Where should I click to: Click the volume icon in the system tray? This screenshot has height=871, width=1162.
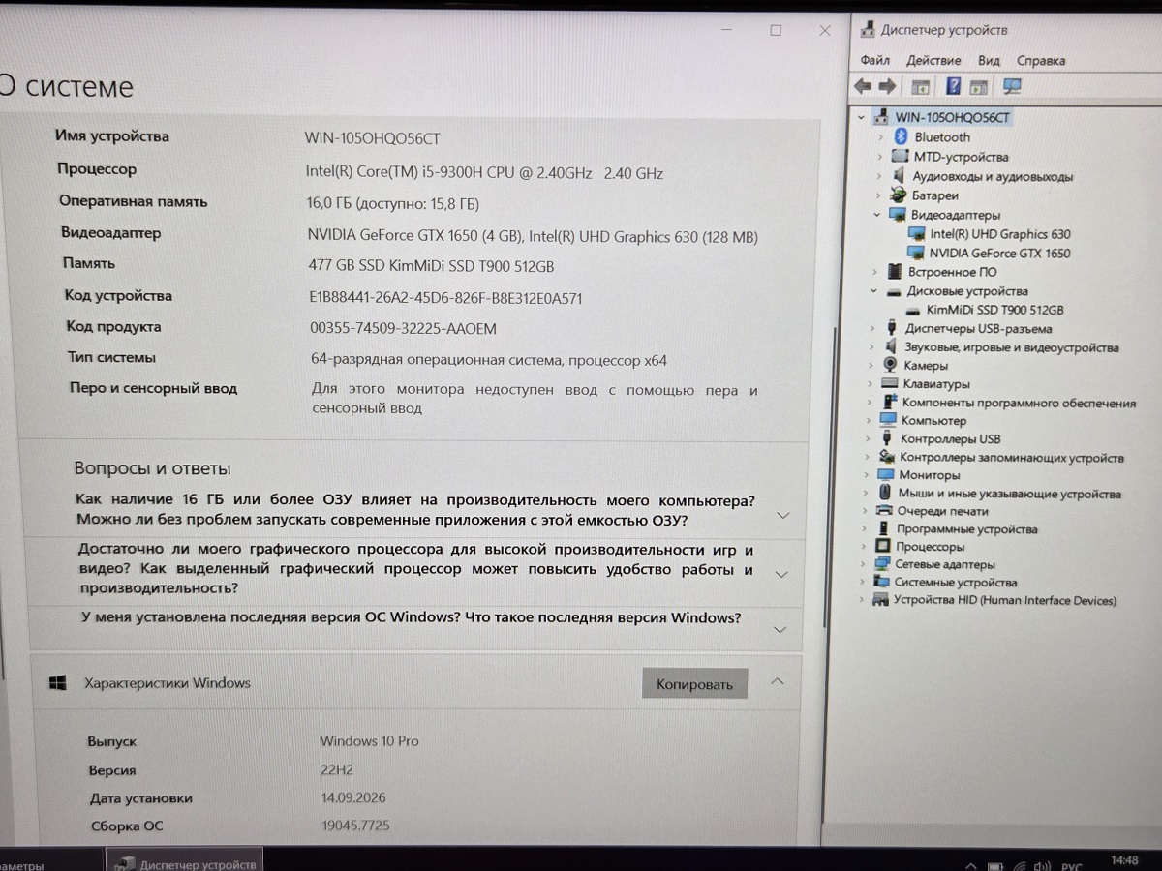(x=1042, y=865)
